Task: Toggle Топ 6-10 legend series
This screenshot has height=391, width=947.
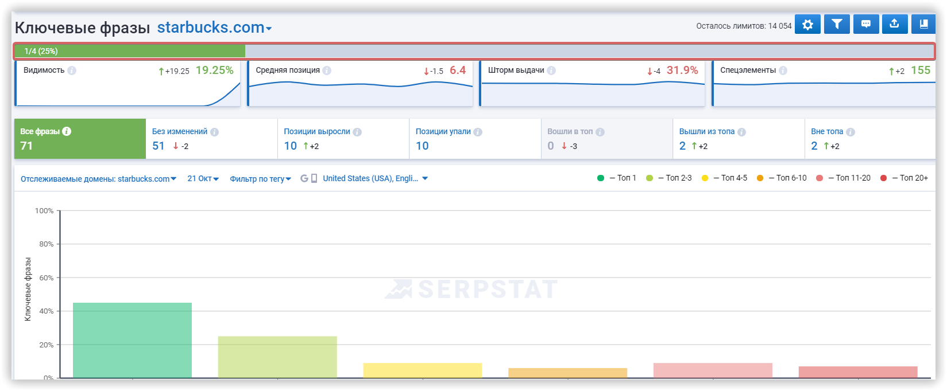Action: (782, 178)
